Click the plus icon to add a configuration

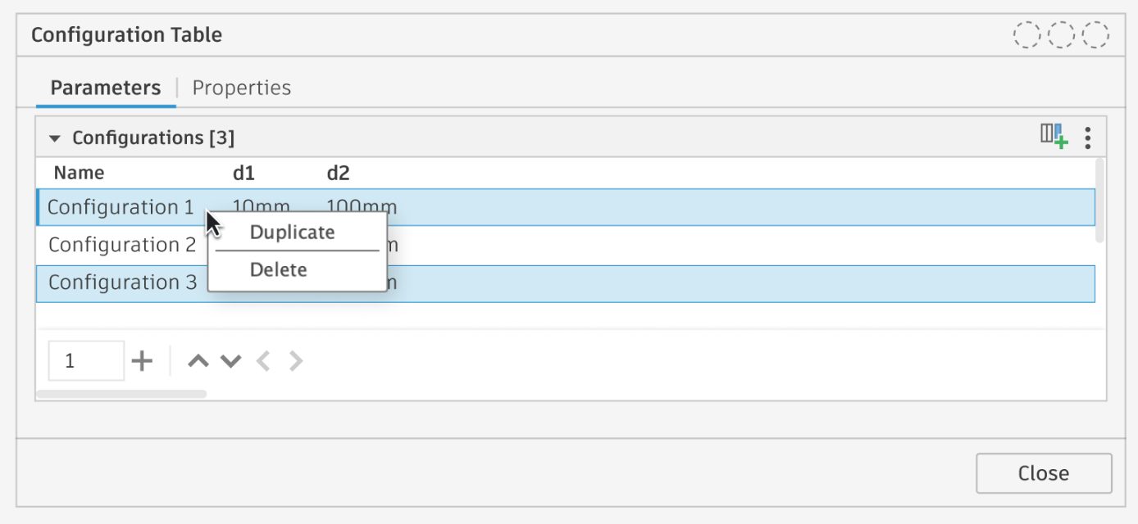[141, 359]
